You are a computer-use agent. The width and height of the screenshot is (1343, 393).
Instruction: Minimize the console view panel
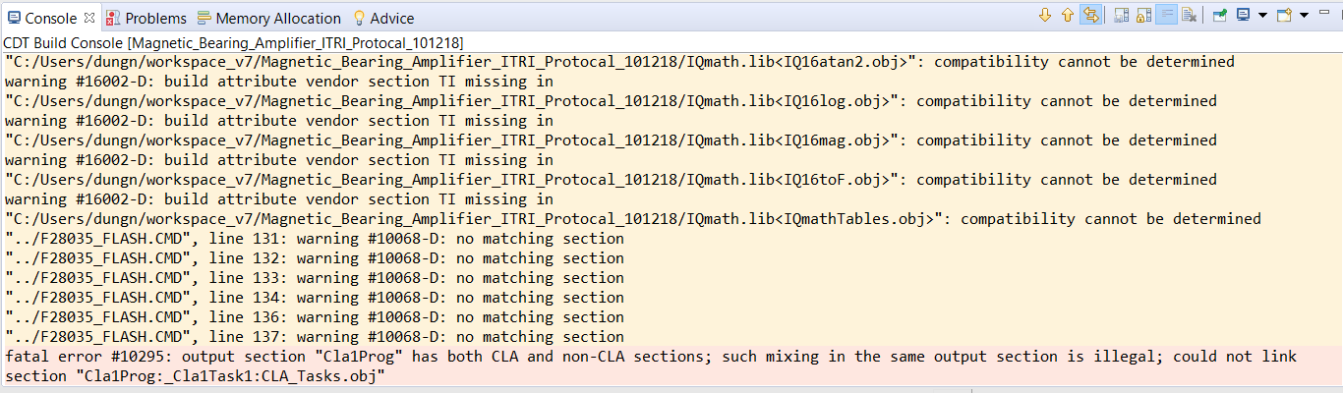[x=1325, y=15]
